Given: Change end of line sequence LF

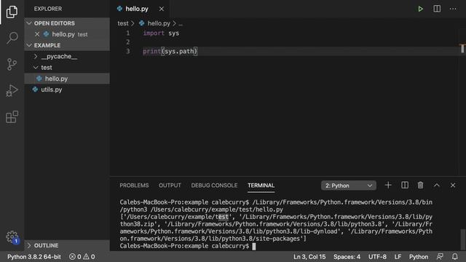Looking at the screenshot, I should tap(398, 257).
